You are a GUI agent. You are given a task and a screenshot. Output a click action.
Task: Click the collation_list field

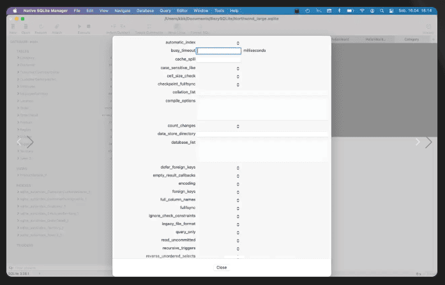[x=262, y=93]
